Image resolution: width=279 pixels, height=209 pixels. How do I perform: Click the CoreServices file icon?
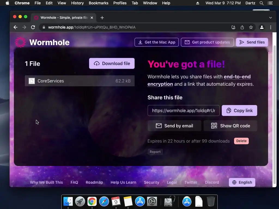pos(32,81)
